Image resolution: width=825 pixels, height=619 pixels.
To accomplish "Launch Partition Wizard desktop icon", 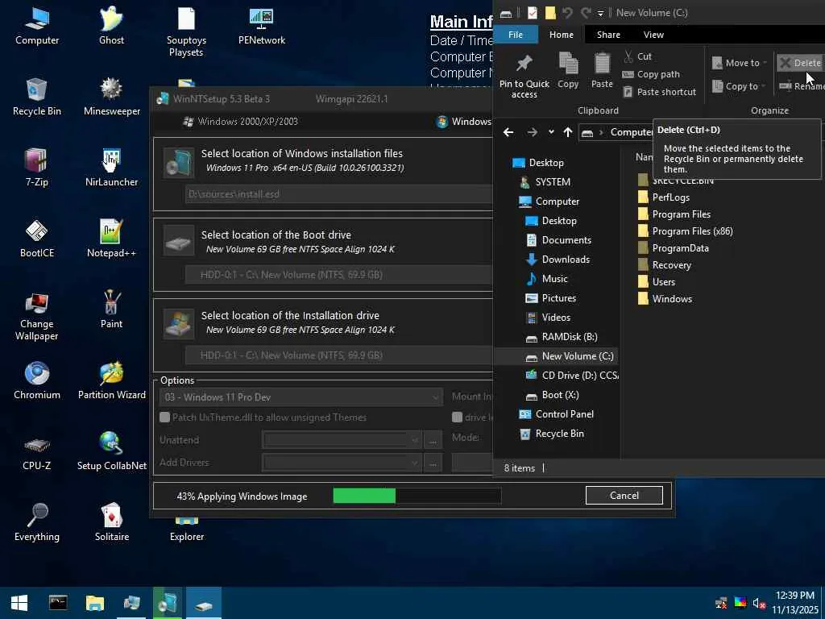I will click(x=111, y=381).
